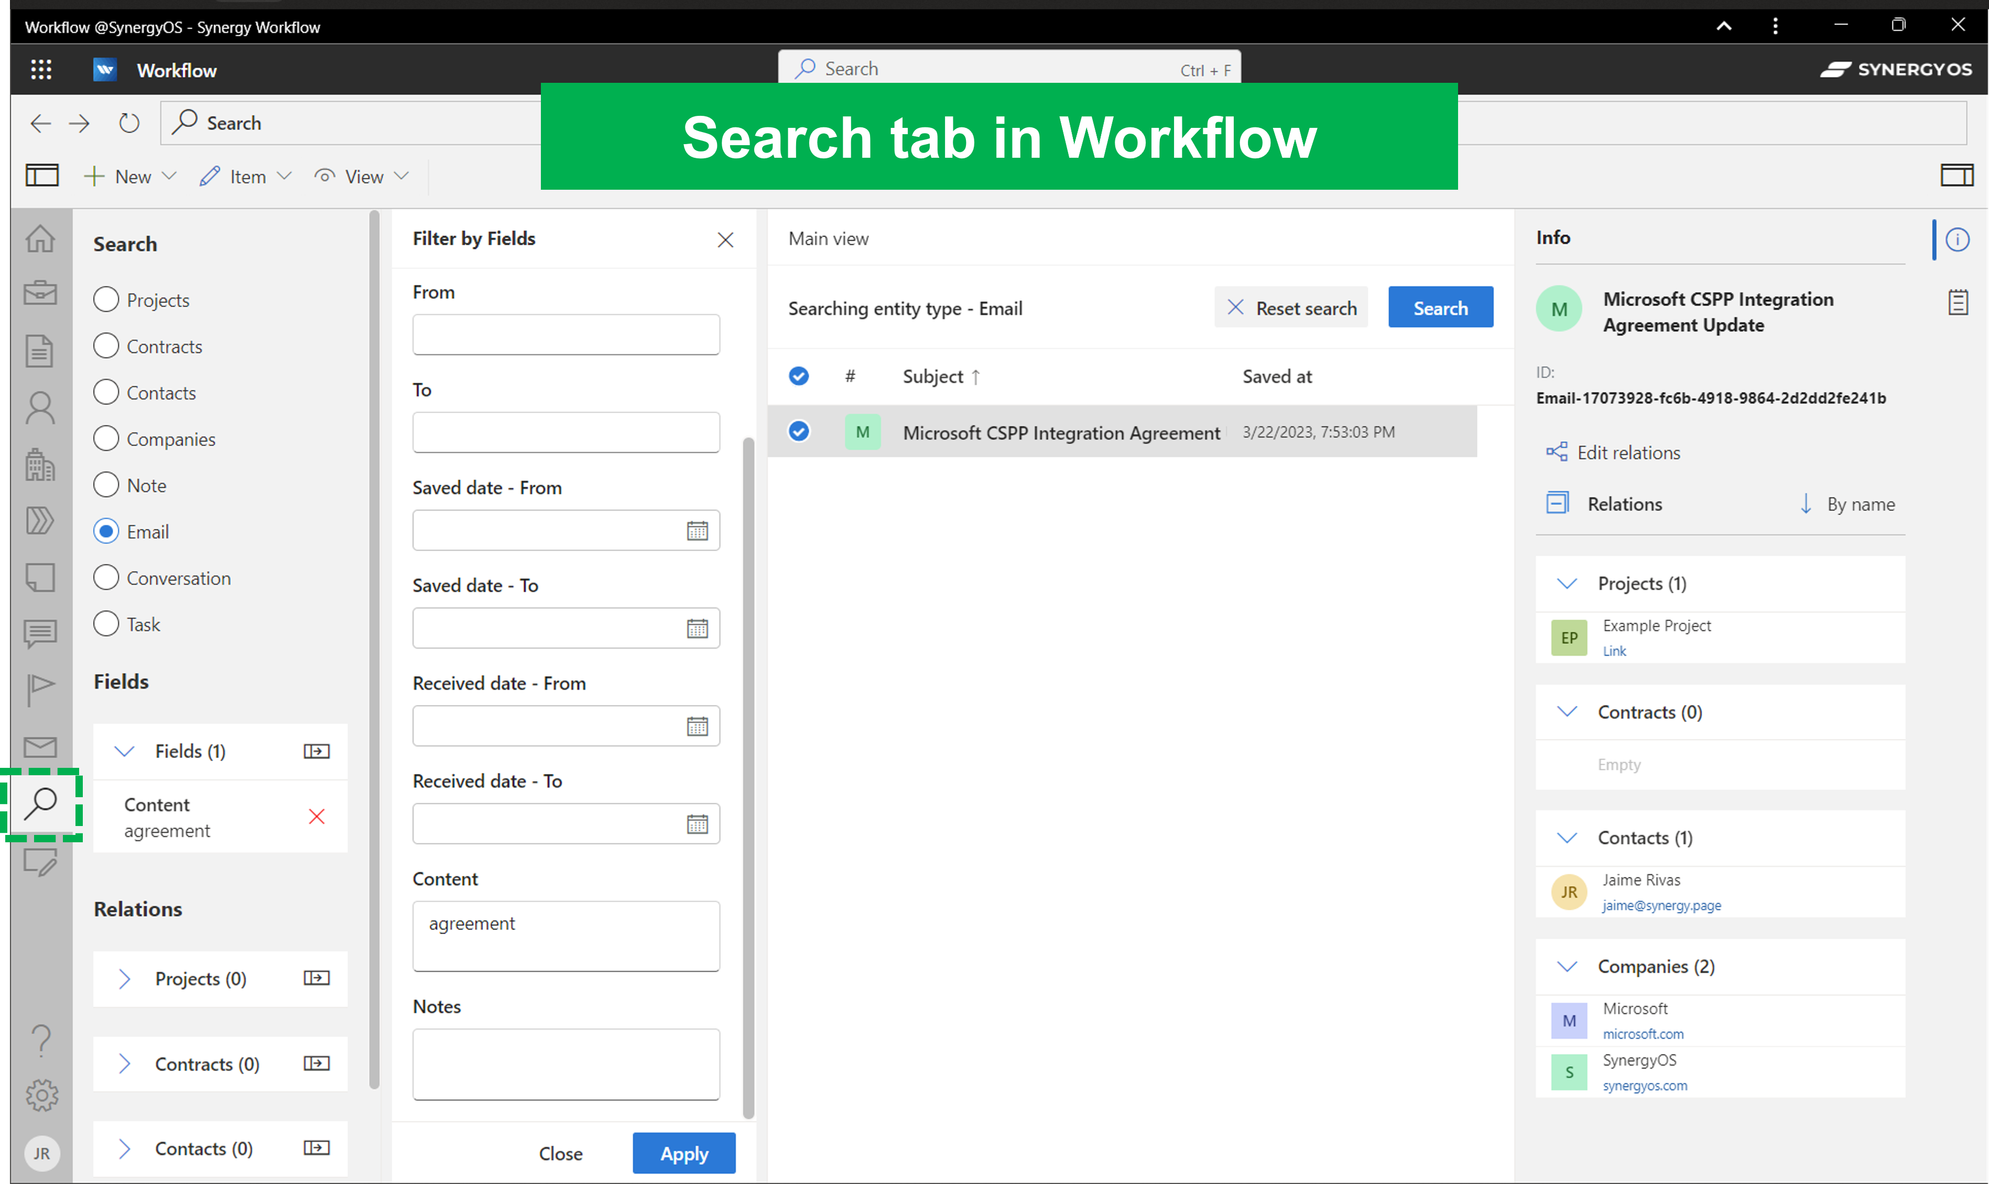The image size is (1989, 1184).
Task: Open the notes clipboard icon in Info
Action: 1958,302
